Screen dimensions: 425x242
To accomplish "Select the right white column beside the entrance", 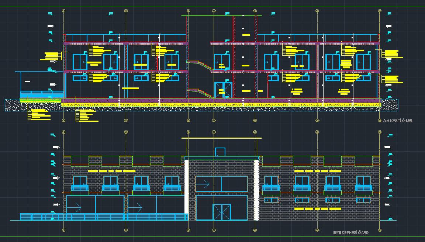I will (256, 190).
